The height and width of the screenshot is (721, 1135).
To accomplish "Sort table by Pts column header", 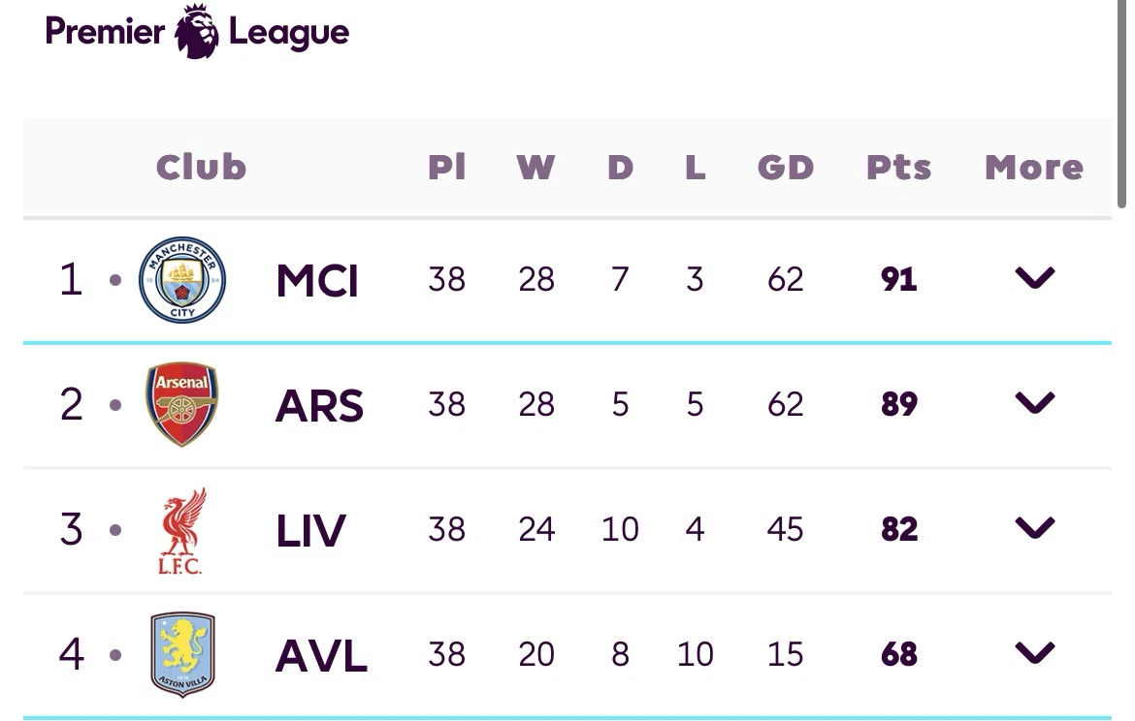I will 899,167.
